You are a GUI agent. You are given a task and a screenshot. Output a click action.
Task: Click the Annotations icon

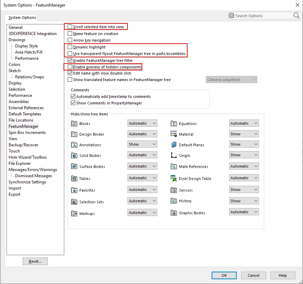click(x=74, y=145)
